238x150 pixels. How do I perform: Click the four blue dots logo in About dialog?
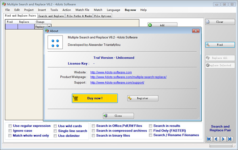coord(55,42)
